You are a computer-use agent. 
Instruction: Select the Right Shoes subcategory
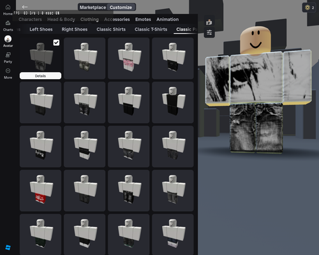[75, 29]
